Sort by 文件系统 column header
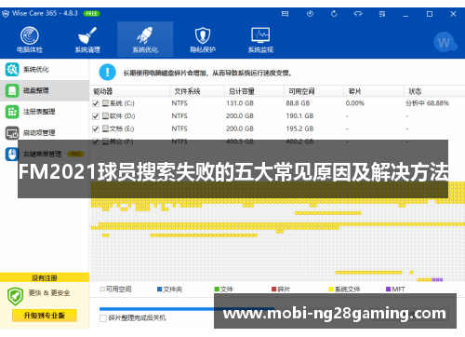The image size is (465, 337). pyautogui.click(x=197, y=91)
